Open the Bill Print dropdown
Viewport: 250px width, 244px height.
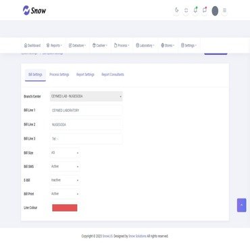click(x=65, y=194)
